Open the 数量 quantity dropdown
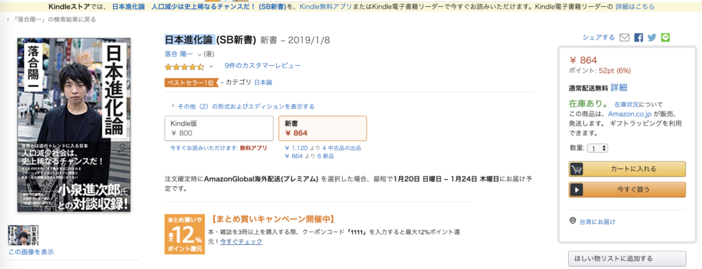The height and width of the screenshot is (269, 702). click(x=597, y=148)
